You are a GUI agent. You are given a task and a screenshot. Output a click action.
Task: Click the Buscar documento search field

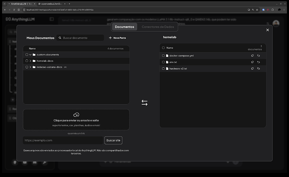coord(80,38)
